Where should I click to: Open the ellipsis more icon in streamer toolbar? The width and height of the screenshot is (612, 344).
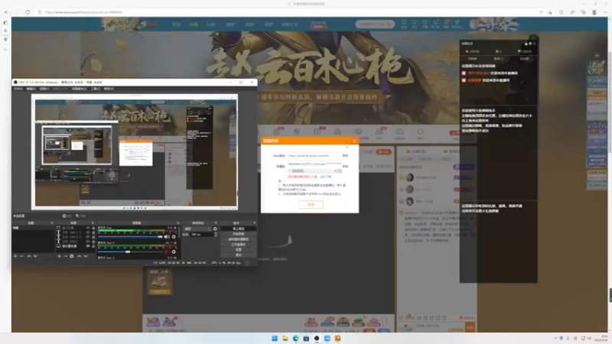coord(420,131)
